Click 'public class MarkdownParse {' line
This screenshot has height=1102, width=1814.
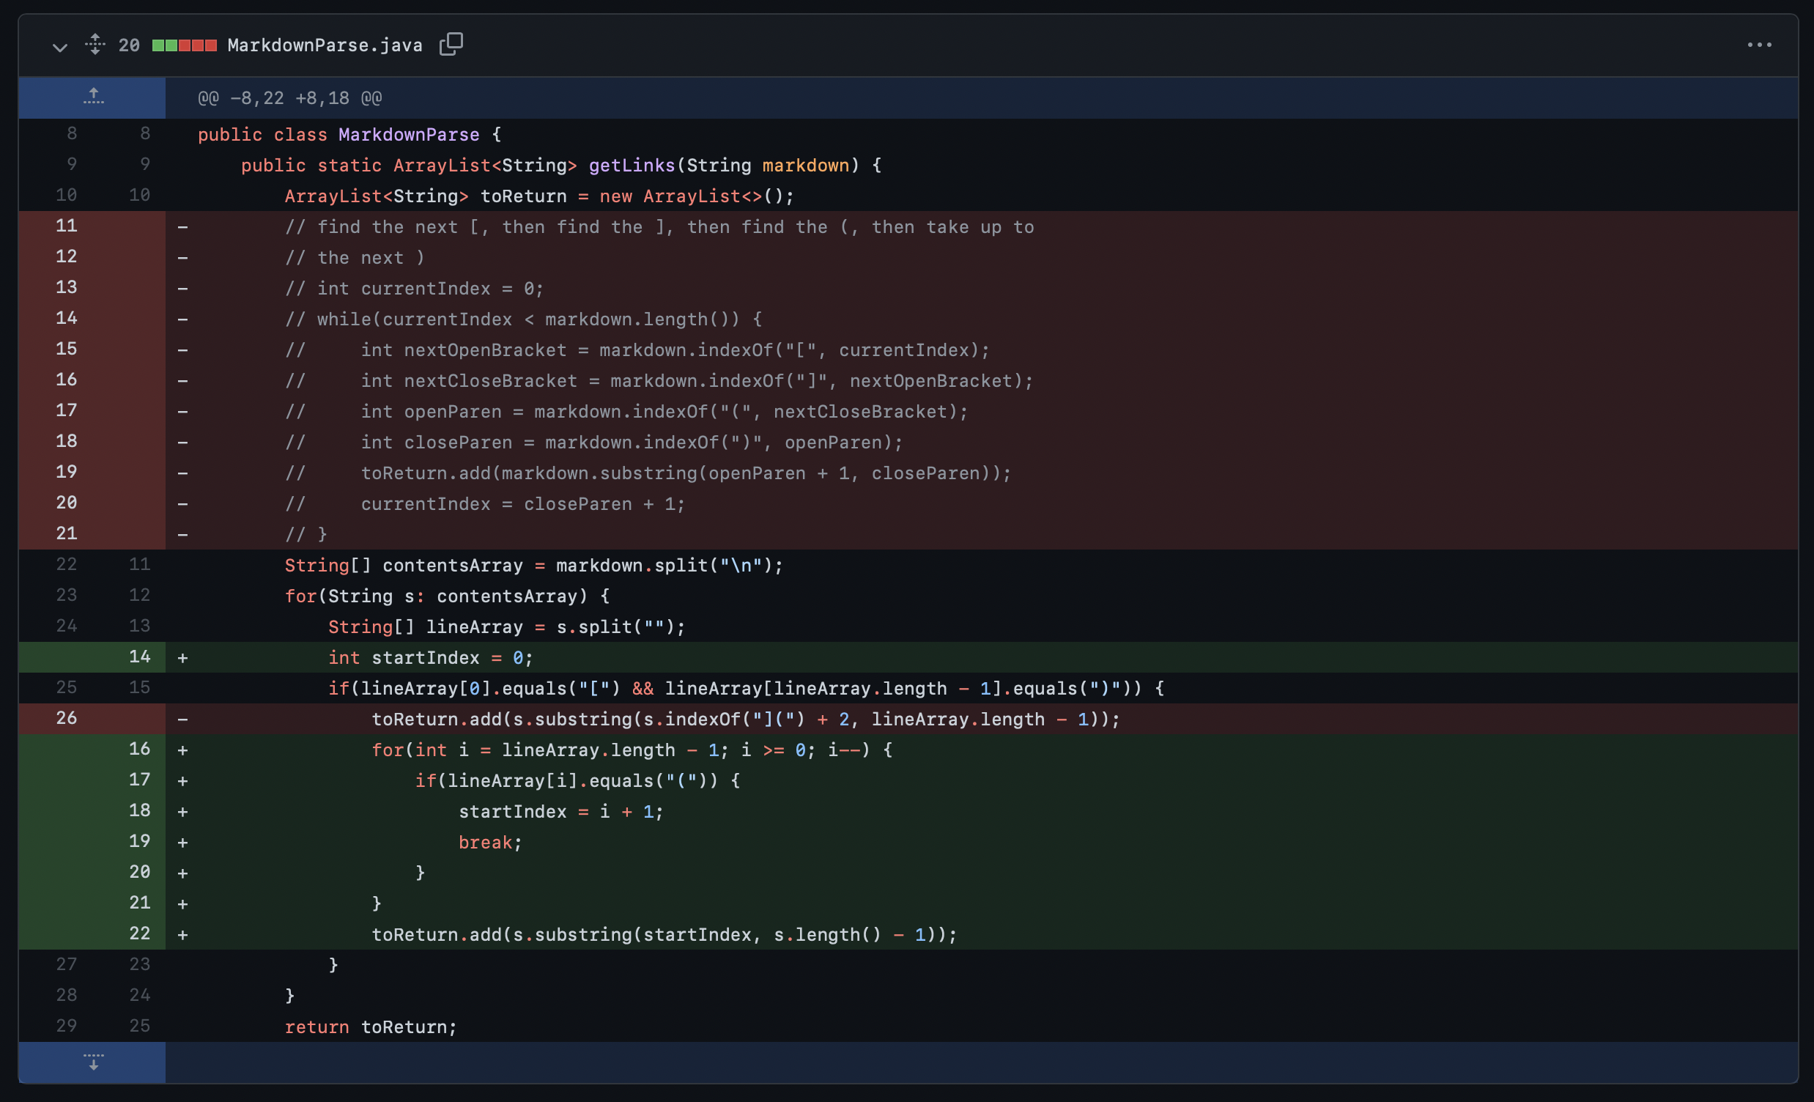(349, 135)
